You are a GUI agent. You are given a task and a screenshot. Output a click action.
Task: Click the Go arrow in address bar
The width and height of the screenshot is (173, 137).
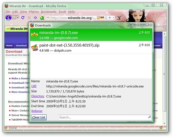109,18
